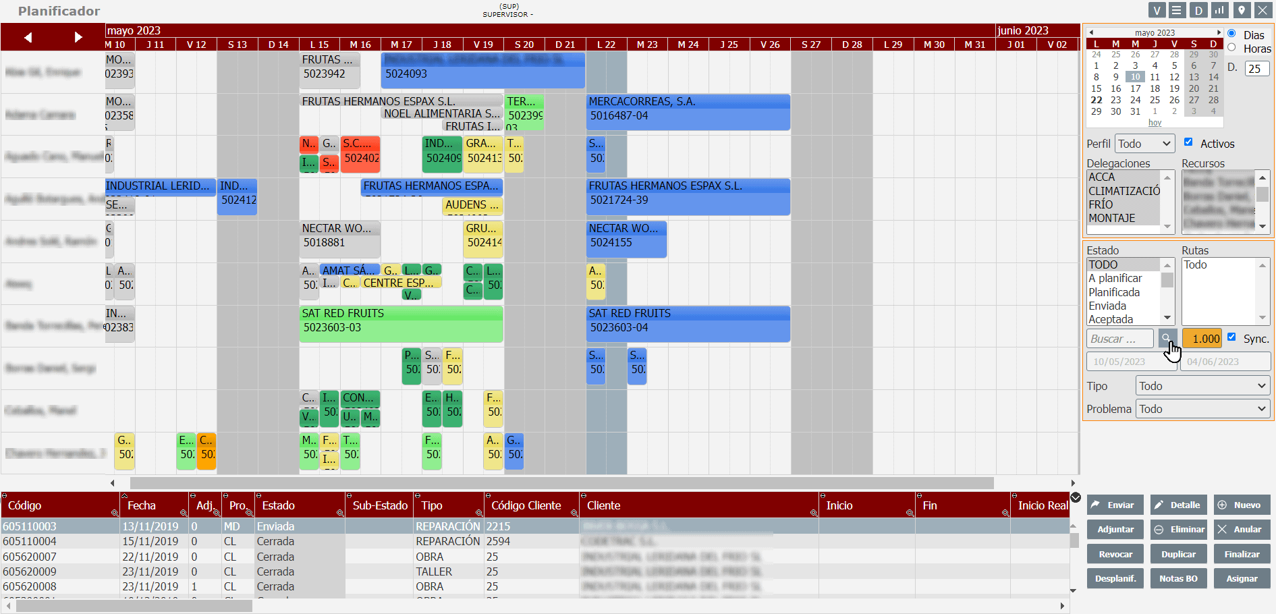Sort table by Sub-Estado column header
The image size is (1276, 614).
click(x=380, y=505)
